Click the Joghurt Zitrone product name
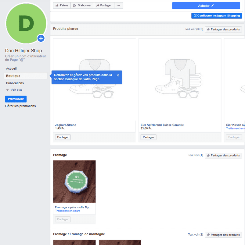This screenshot has height=245, width=245. (66, 125)
